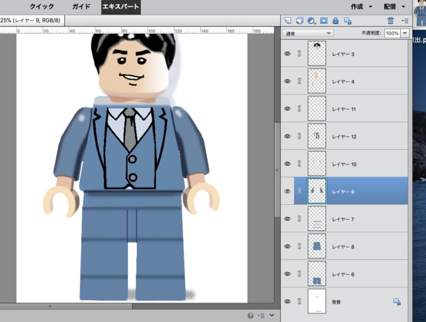This screenshot has width=426, height=322.
Task: Click the canvas vertical scrollbar
Action: pyautogui.click(x=277, y=170)
